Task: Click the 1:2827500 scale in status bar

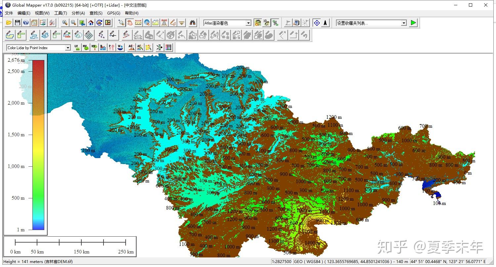Action: [282, 262]
